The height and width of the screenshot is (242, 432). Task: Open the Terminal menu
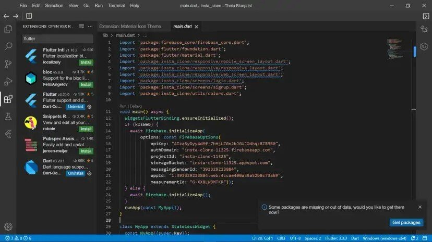coord(117,5)
